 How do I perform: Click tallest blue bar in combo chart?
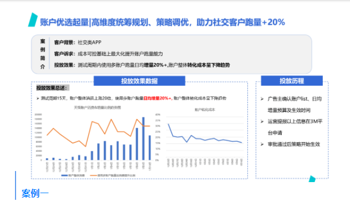point(143,138)
